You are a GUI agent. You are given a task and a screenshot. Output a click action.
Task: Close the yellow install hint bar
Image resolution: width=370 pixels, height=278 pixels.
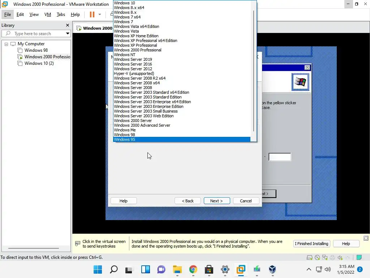[366, 238]
